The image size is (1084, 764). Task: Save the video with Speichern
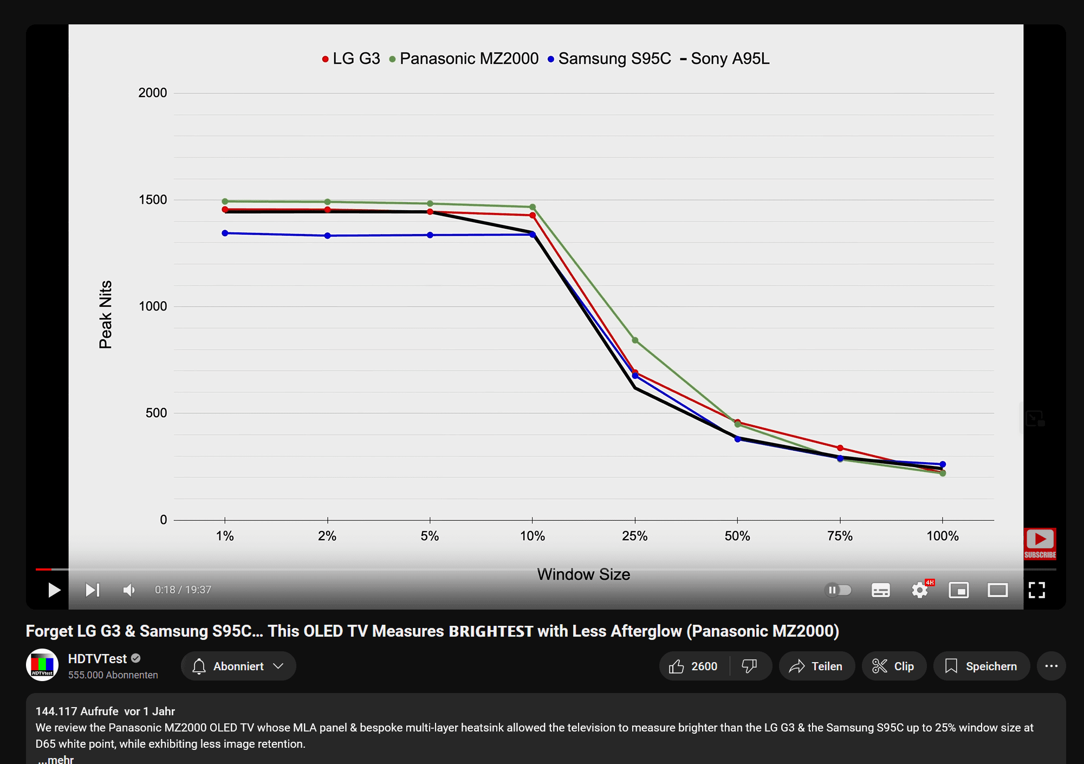coord(981,666)
